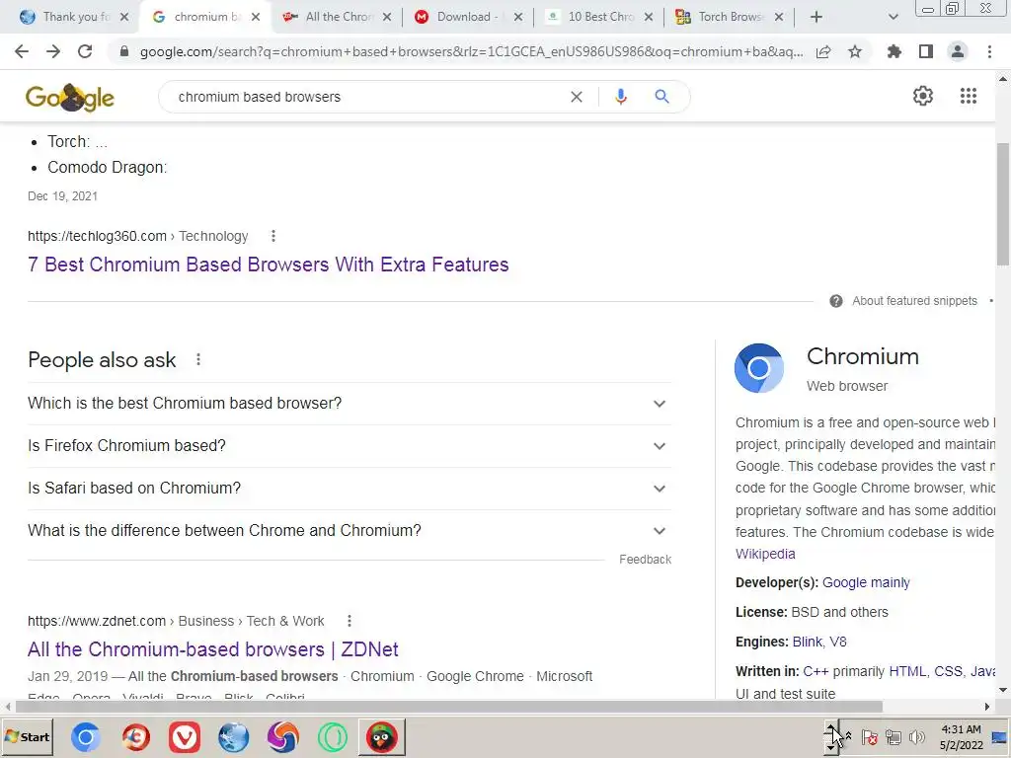Toggle the browser side panel icon
The width and height of the screenshot is (1011, 758).
(926, 51)
